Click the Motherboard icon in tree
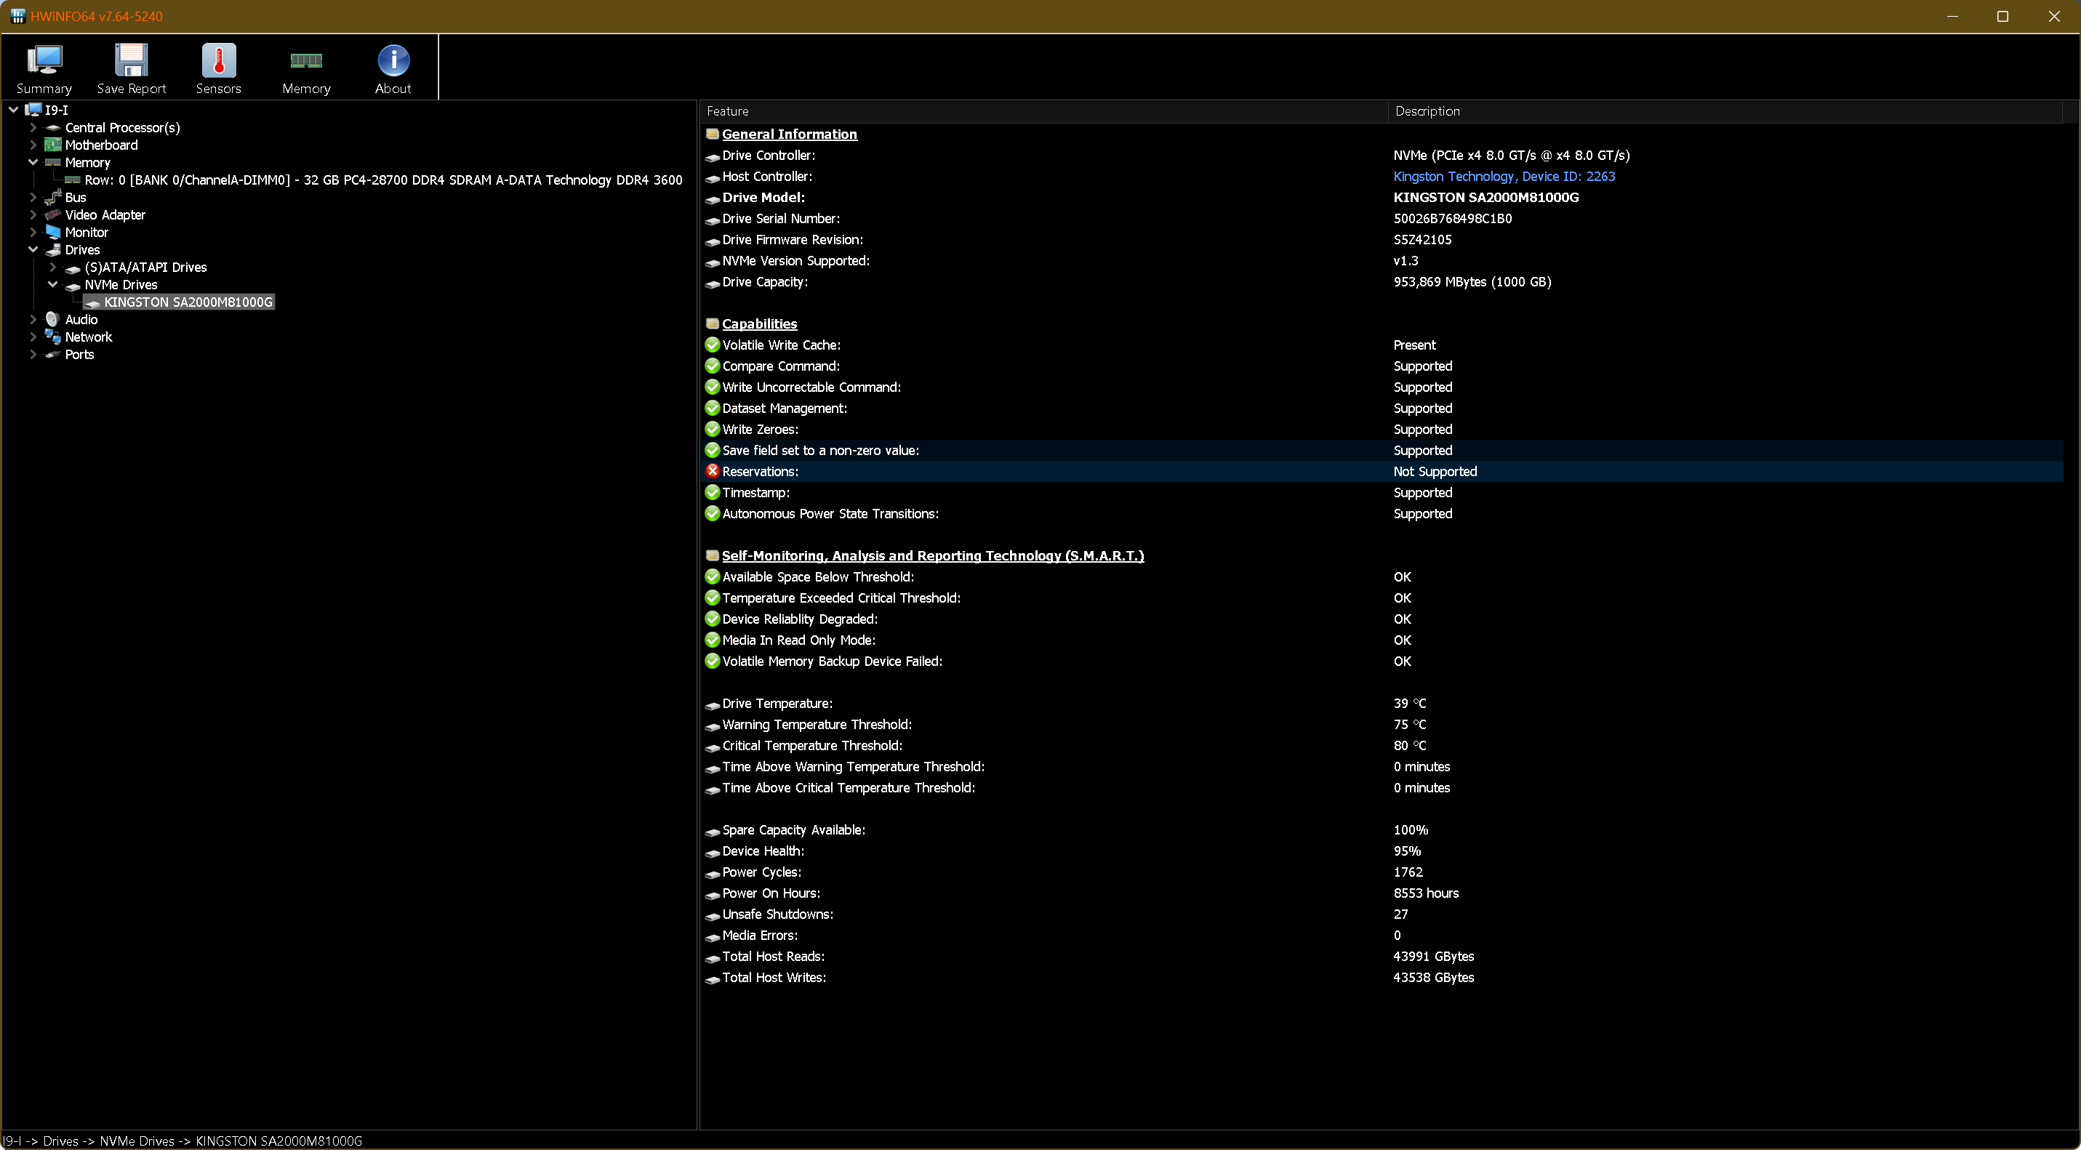Viewport: 2081px width, 1150px height. tap(53, 145)
